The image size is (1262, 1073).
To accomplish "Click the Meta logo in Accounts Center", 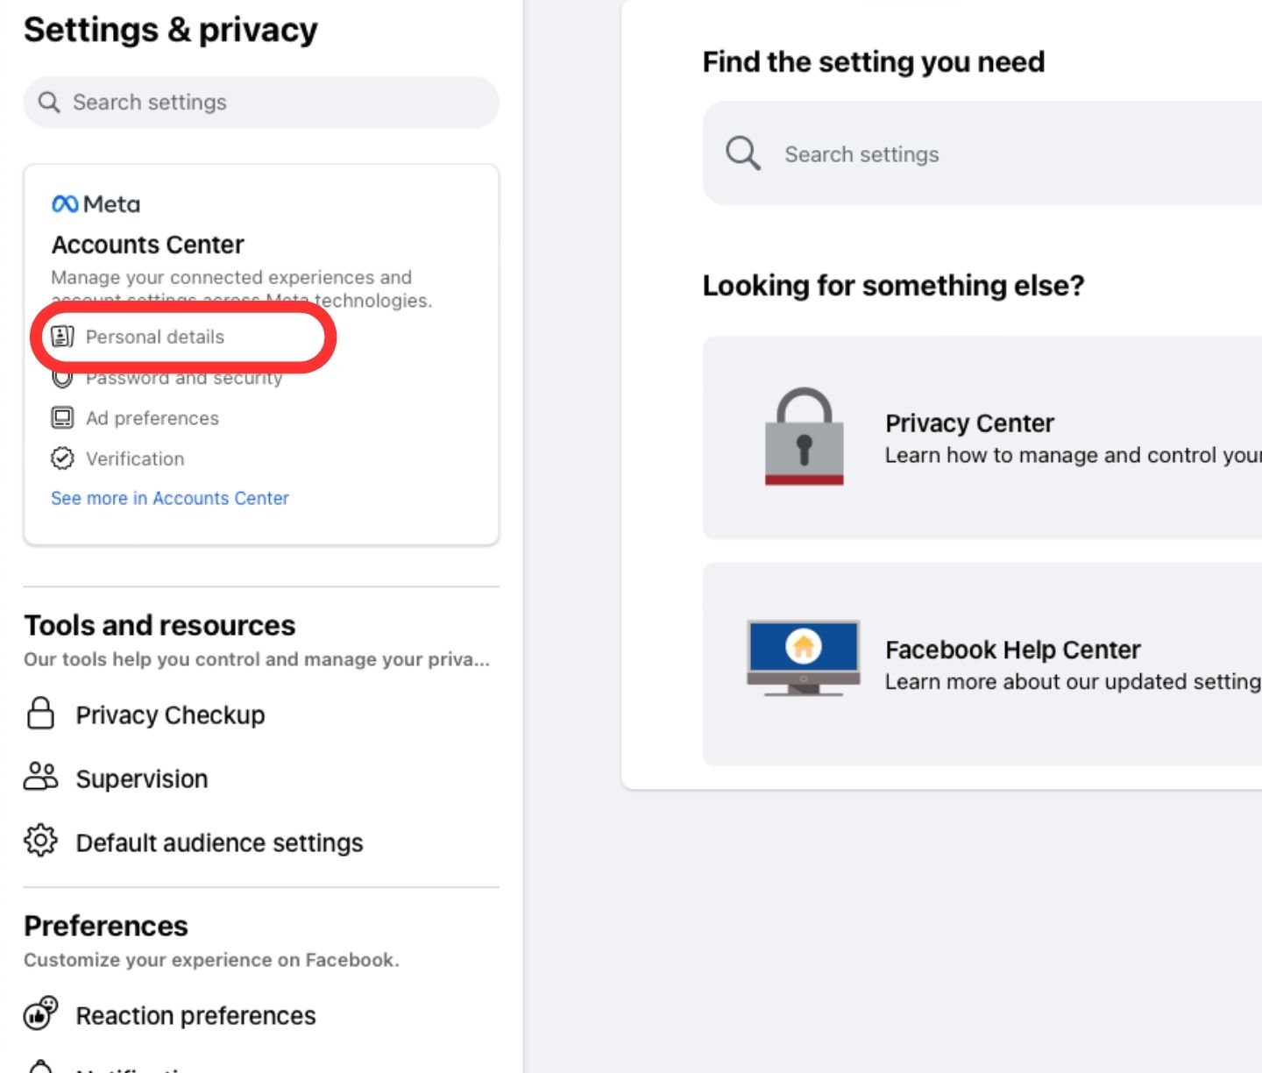I will (96, 204).
